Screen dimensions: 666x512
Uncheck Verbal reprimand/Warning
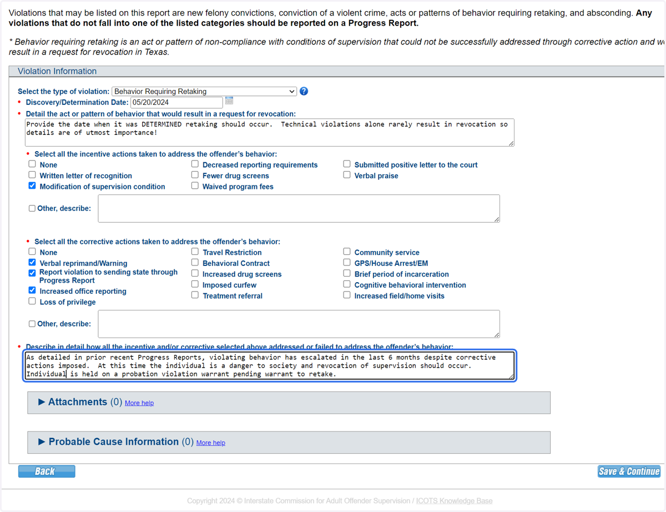pyautogui.click(x=32, y=263)
